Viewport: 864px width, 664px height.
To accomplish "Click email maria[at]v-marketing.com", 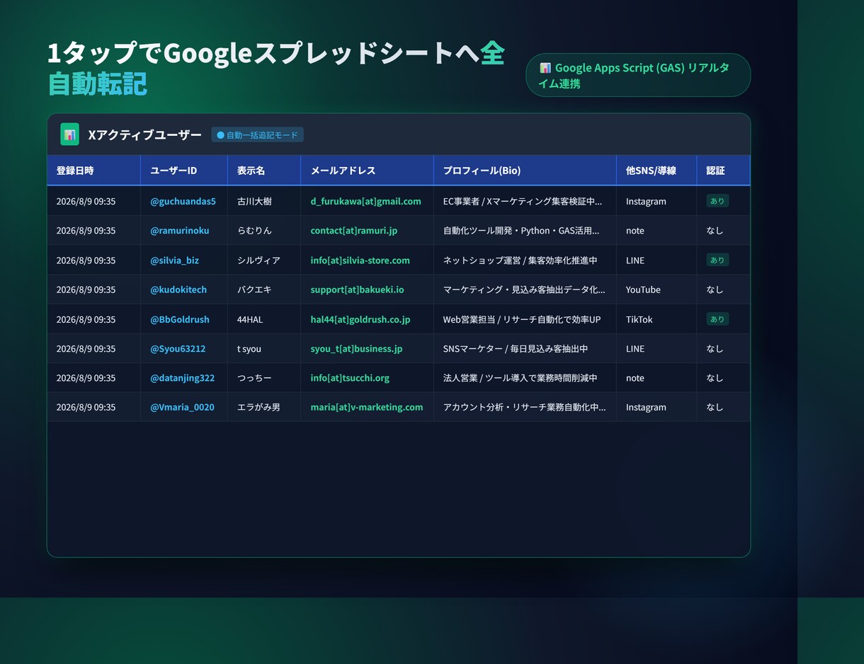I will click(366, 407).
